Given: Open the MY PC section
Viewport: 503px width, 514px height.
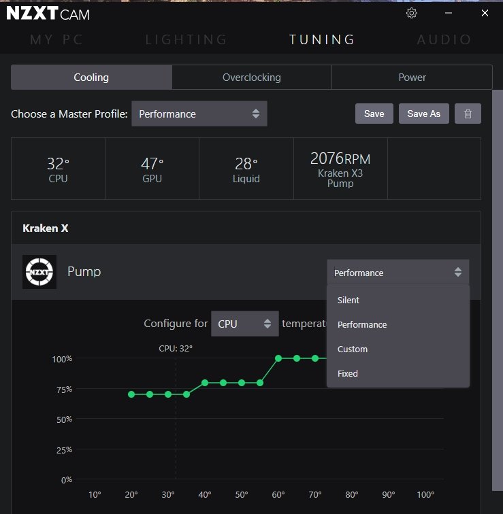Looking at the screenshot, I should click(56, 39).
